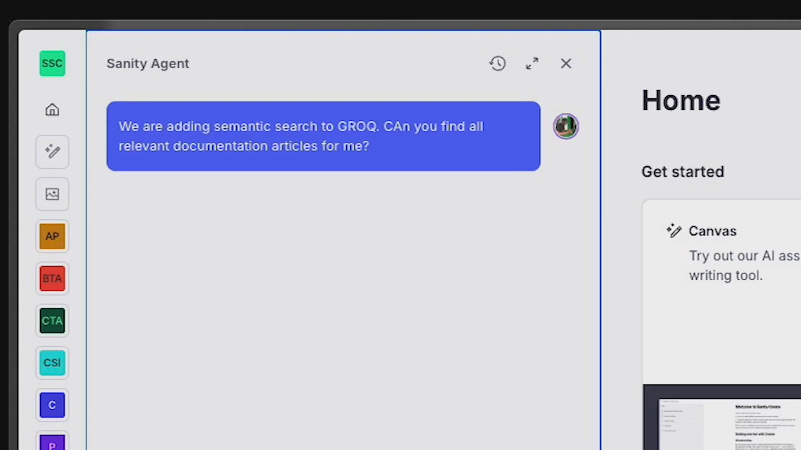Click the Canvas preview thumbnail
Viewport: 801px width, 450px height.
[722, 417]
